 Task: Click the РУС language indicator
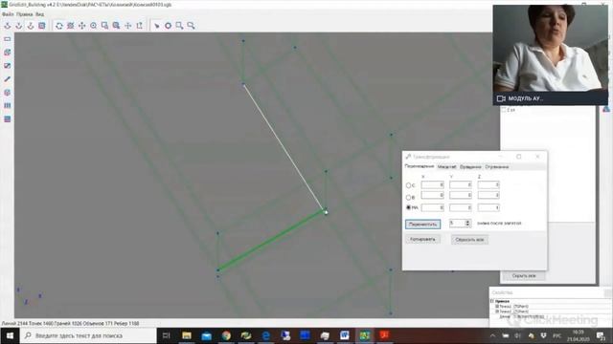tap(556, 335)
